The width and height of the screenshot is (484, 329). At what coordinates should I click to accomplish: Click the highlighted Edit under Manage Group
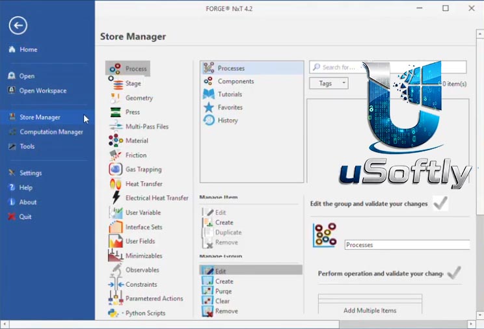[x=250, y=270]
